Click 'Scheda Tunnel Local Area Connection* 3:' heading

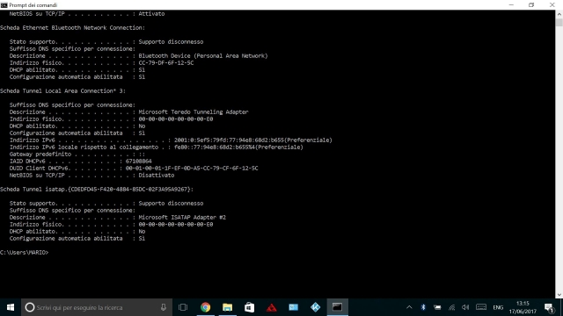(62, 91)
